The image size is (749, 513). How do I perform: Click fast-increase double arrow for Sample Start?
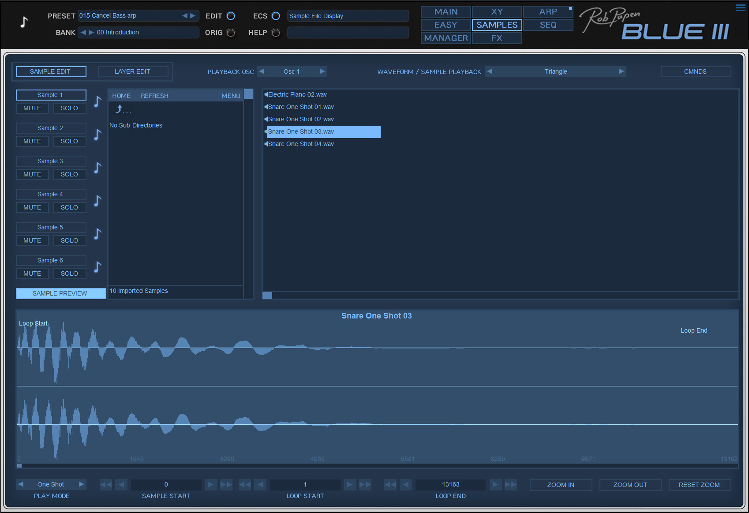click(226, 485)
